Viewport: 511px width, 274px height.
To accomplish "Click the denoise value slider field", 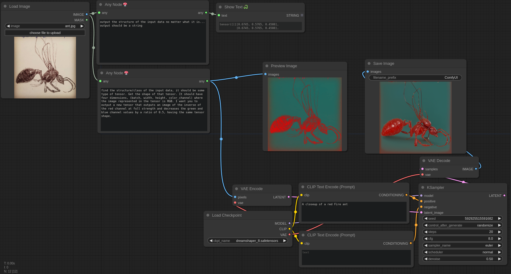I will [462, 259].
